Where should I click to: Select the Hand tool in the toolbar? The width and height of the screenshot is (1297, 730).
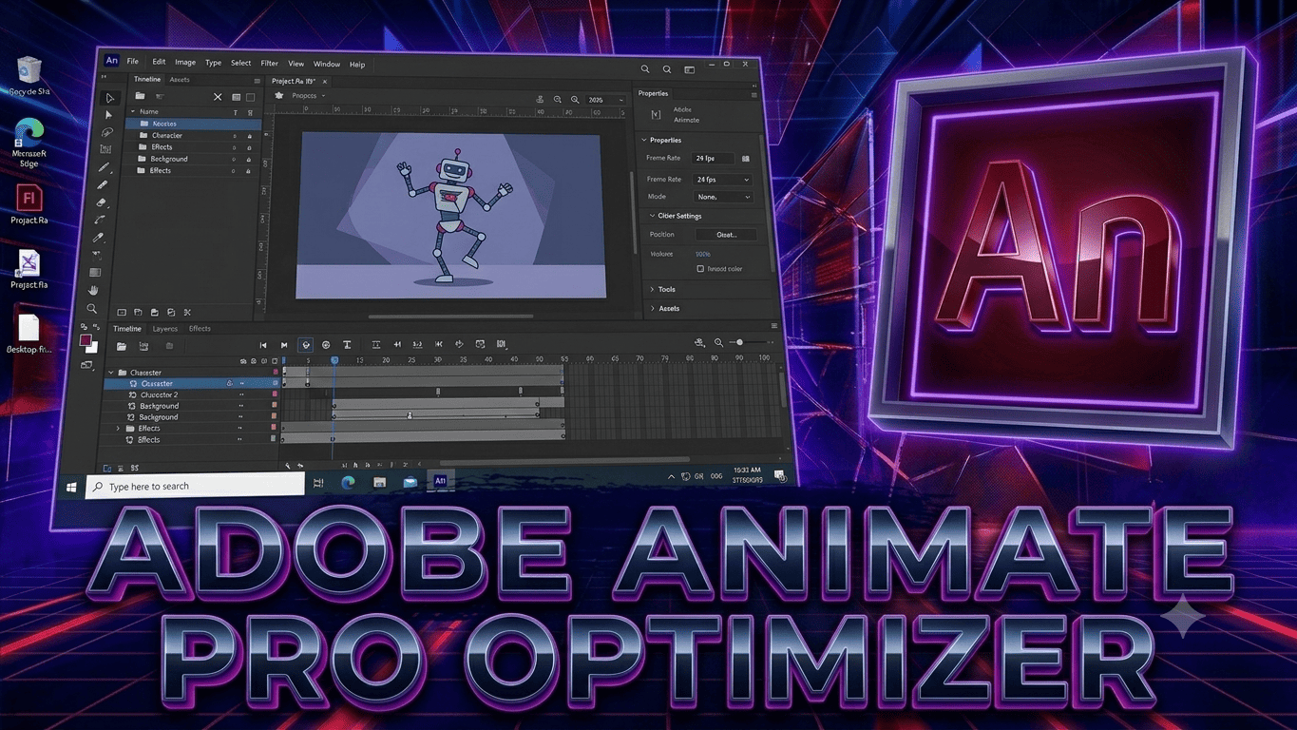(x=94, y=290)
